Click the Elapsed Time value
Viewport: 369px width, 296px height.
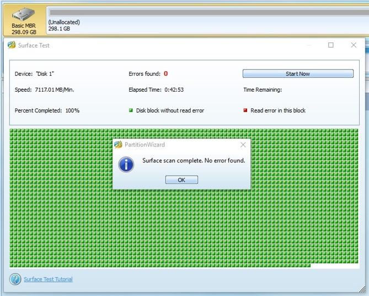tap(174, 89)
